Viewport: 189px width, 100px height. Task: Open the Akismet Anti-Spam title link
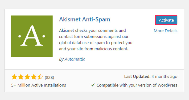click(x=85, y=19)
